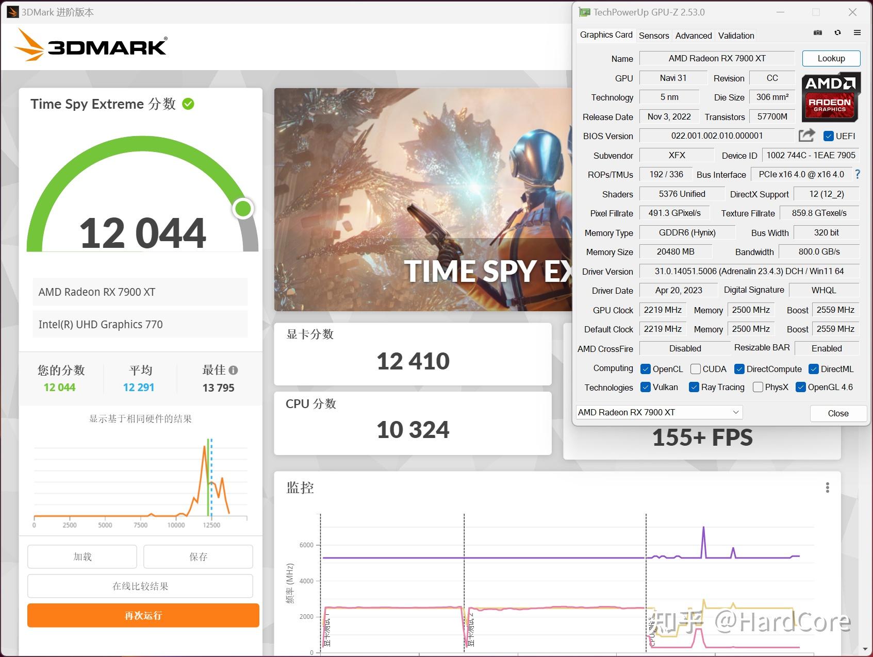
Task: Click the 再次运行 rerun button
Action: coord(142,616)
